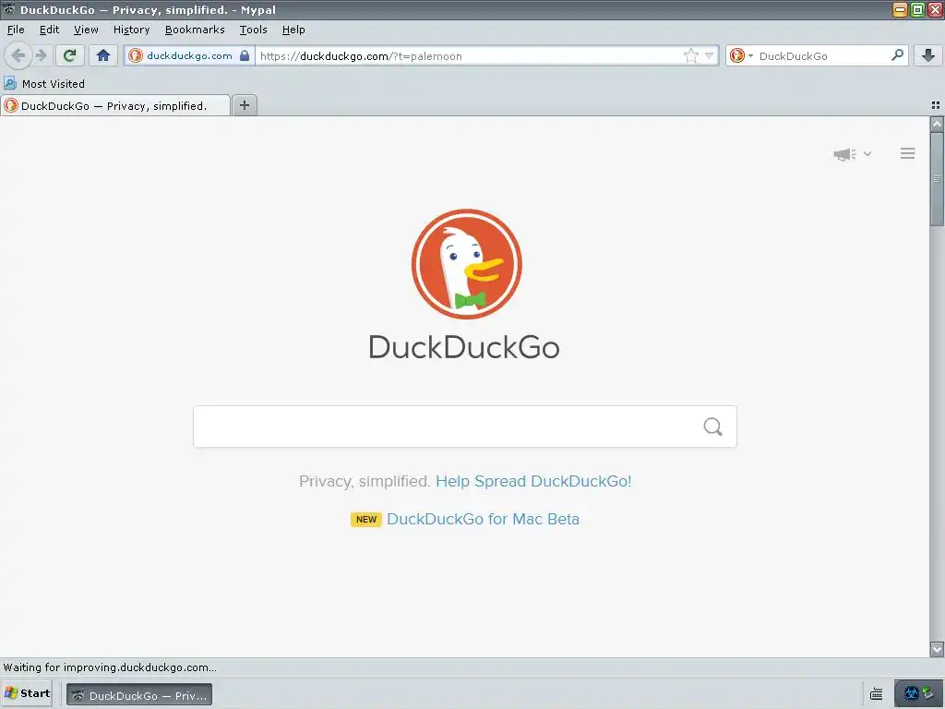Click the Mypal raccoon title bar icon
This screenshot has height=709, width=945.
(9, 9)
